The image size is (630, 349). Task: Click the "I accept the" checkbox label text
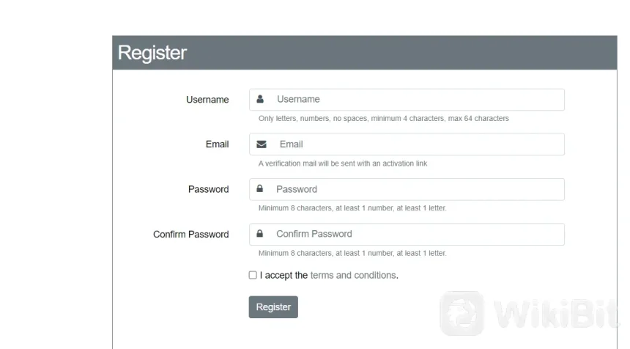[x=283, y=276]
